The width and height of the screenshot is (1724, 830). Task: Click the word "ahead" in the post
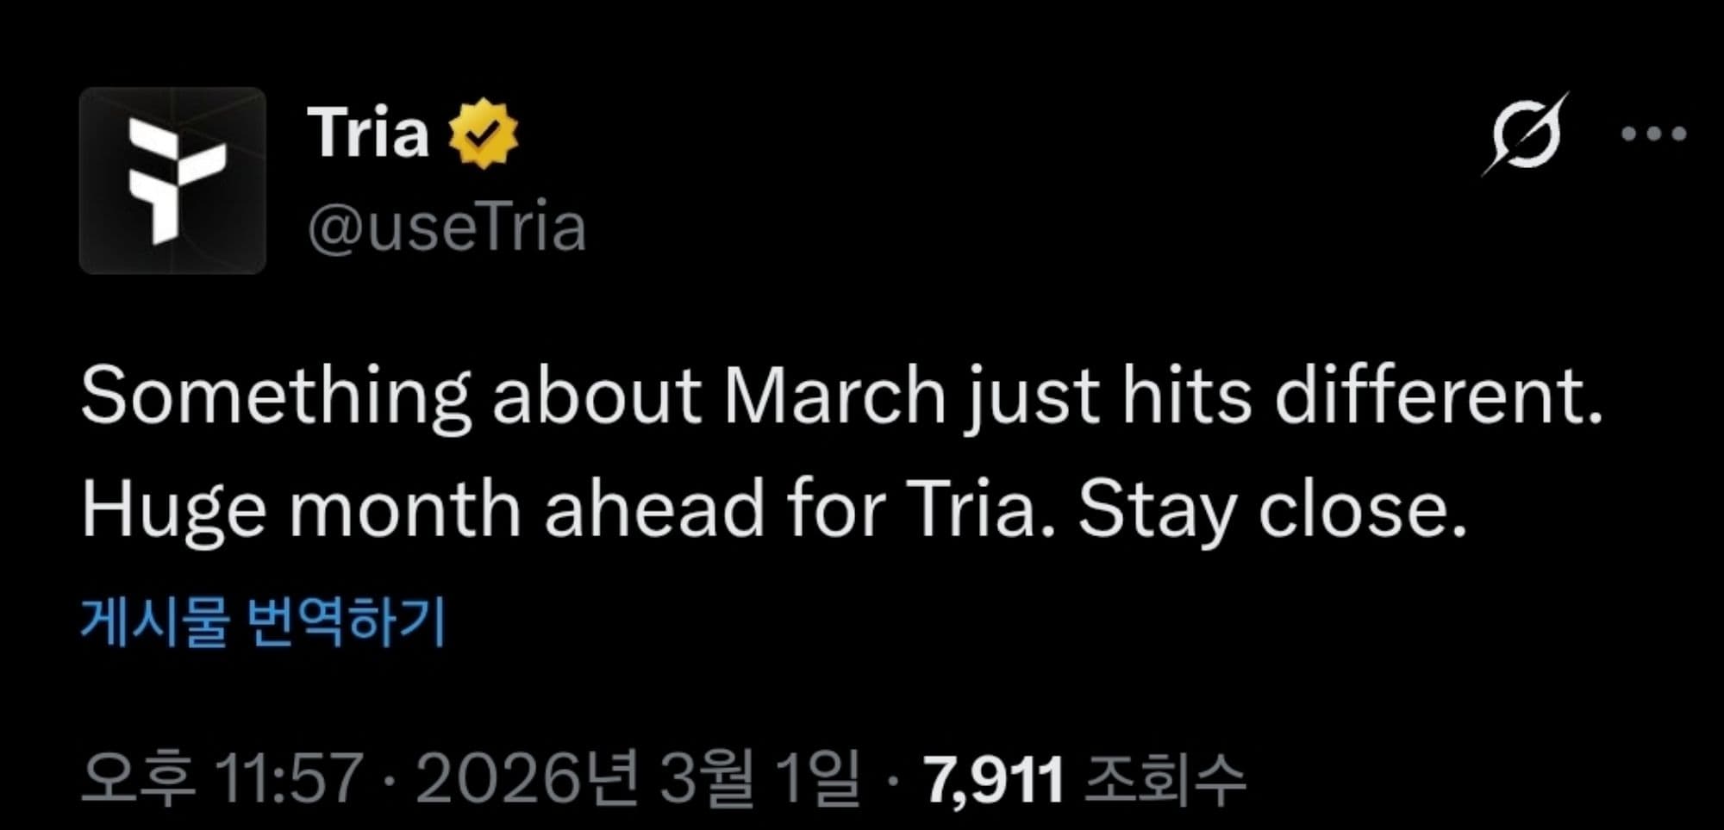coord(654,509)
